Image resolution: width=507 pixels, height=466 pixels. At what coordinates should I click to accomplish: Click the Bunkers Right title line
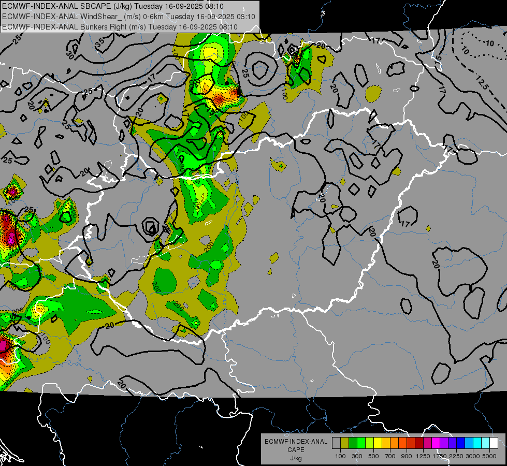[x=120, y=27]
